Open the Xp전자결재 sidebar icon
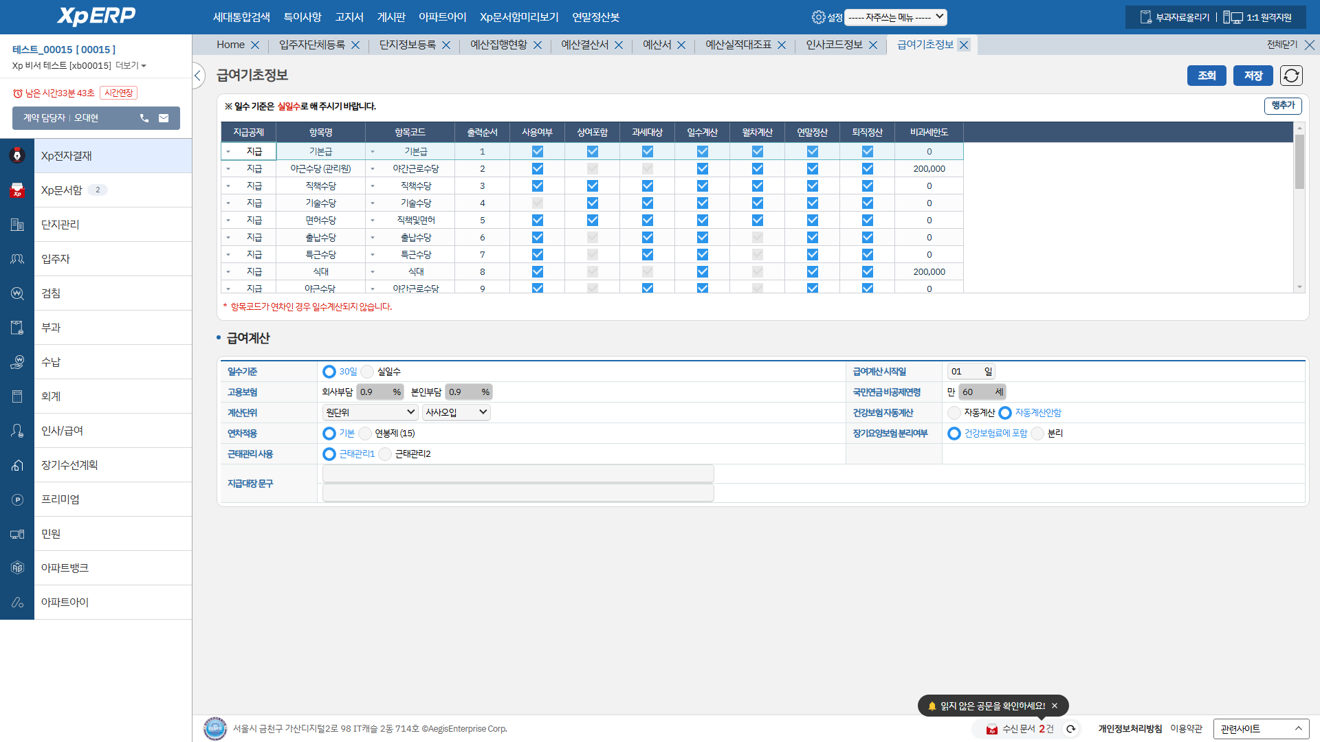The width and height of the screenshot is (1320, 742). coord(17,156)
